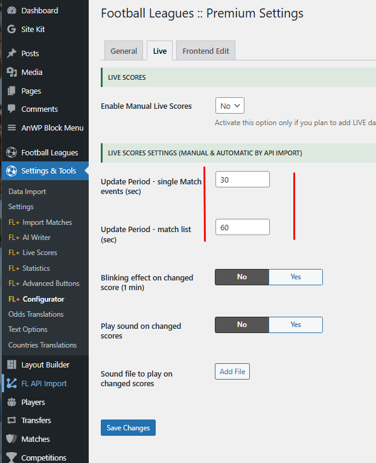Open Enable Manual Live Scores dropdown
This screenshot has height=463, width=376.
(229, 106)
